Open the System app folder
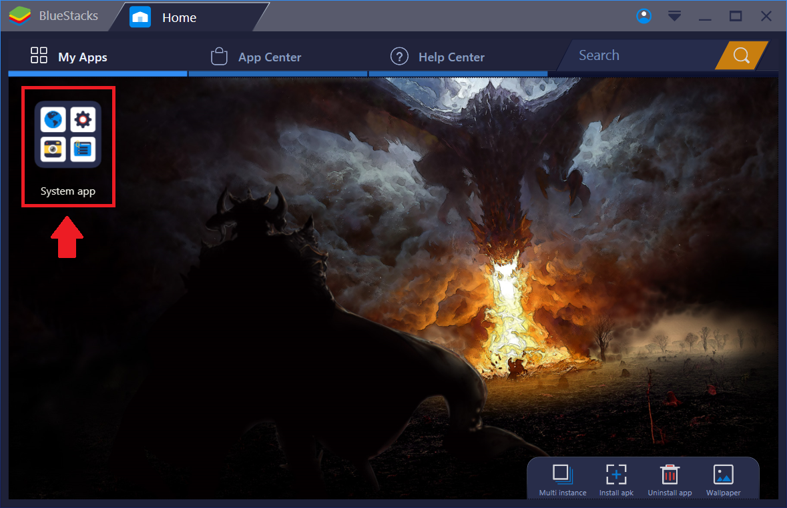The image size is (787, 508). (x=68, y=135)
